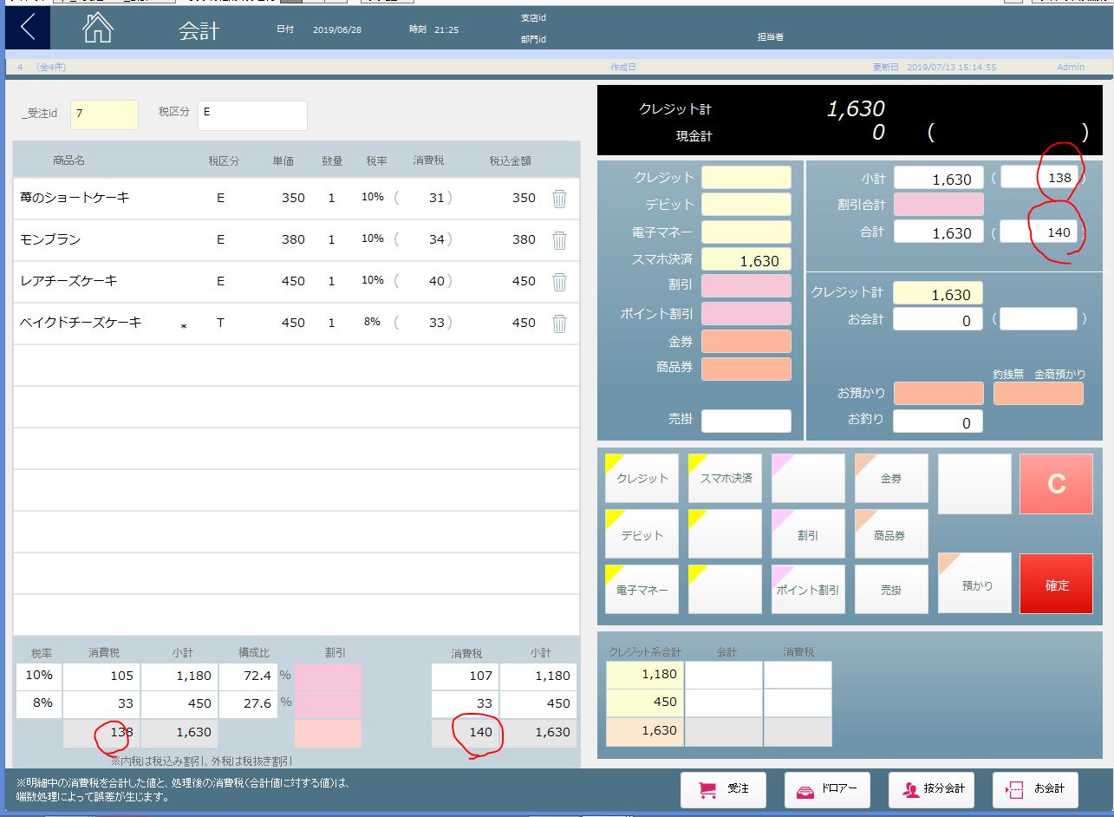Open the home screen via house icon
Screen dimensions: 1114x817
tap(98, 29)
